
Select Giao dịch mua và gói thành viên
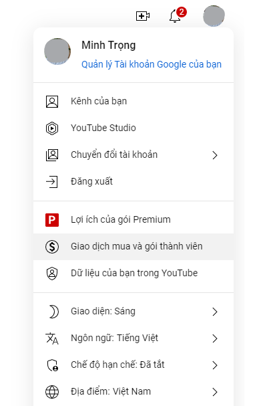(134, 247)
